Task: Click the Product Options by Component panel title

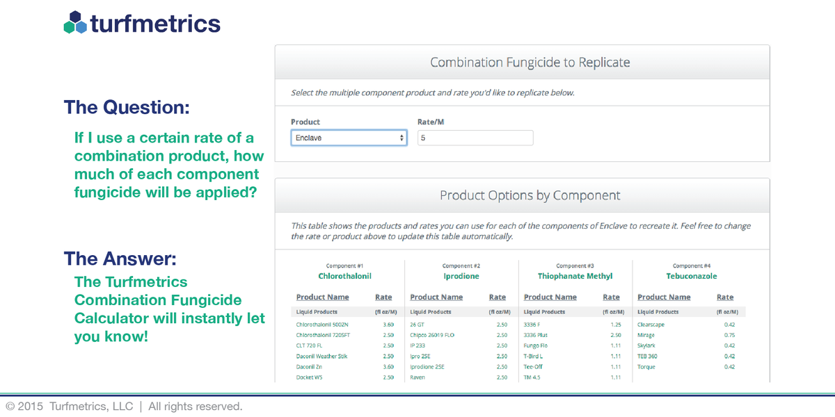Action: coord(530,195)
